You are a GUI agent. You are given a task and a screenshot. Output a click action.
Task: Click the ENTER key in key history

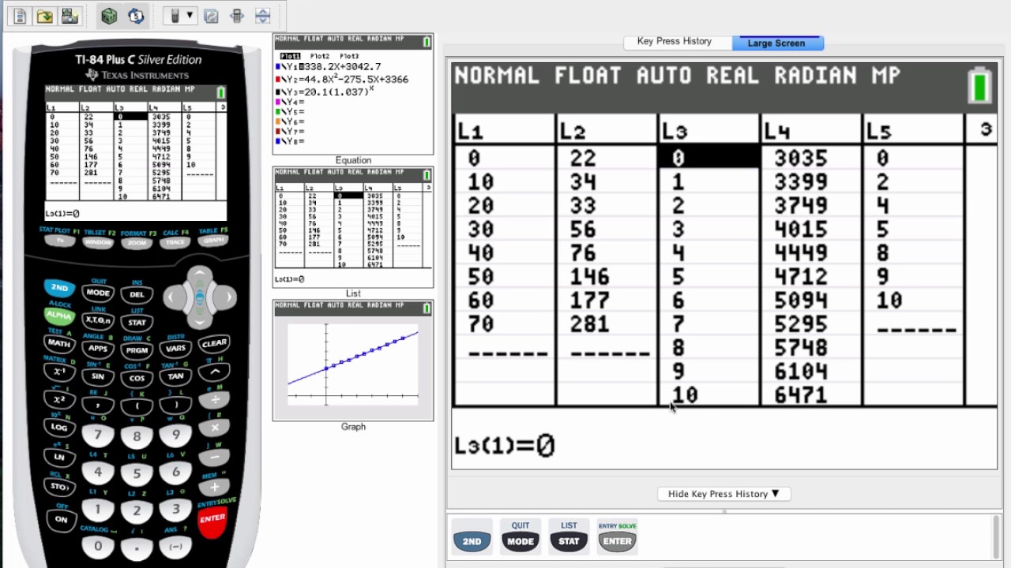pos(617,541)
